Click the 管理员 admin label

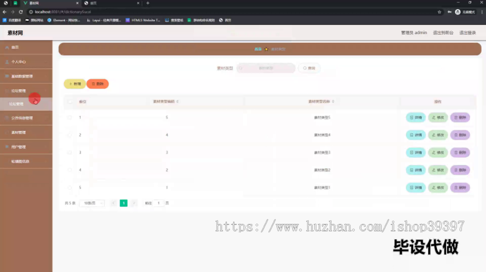414,32
